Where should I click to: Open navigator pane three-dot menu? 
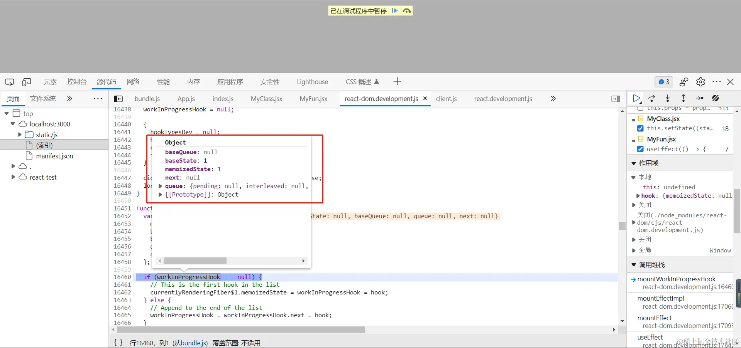pos(98,99)
